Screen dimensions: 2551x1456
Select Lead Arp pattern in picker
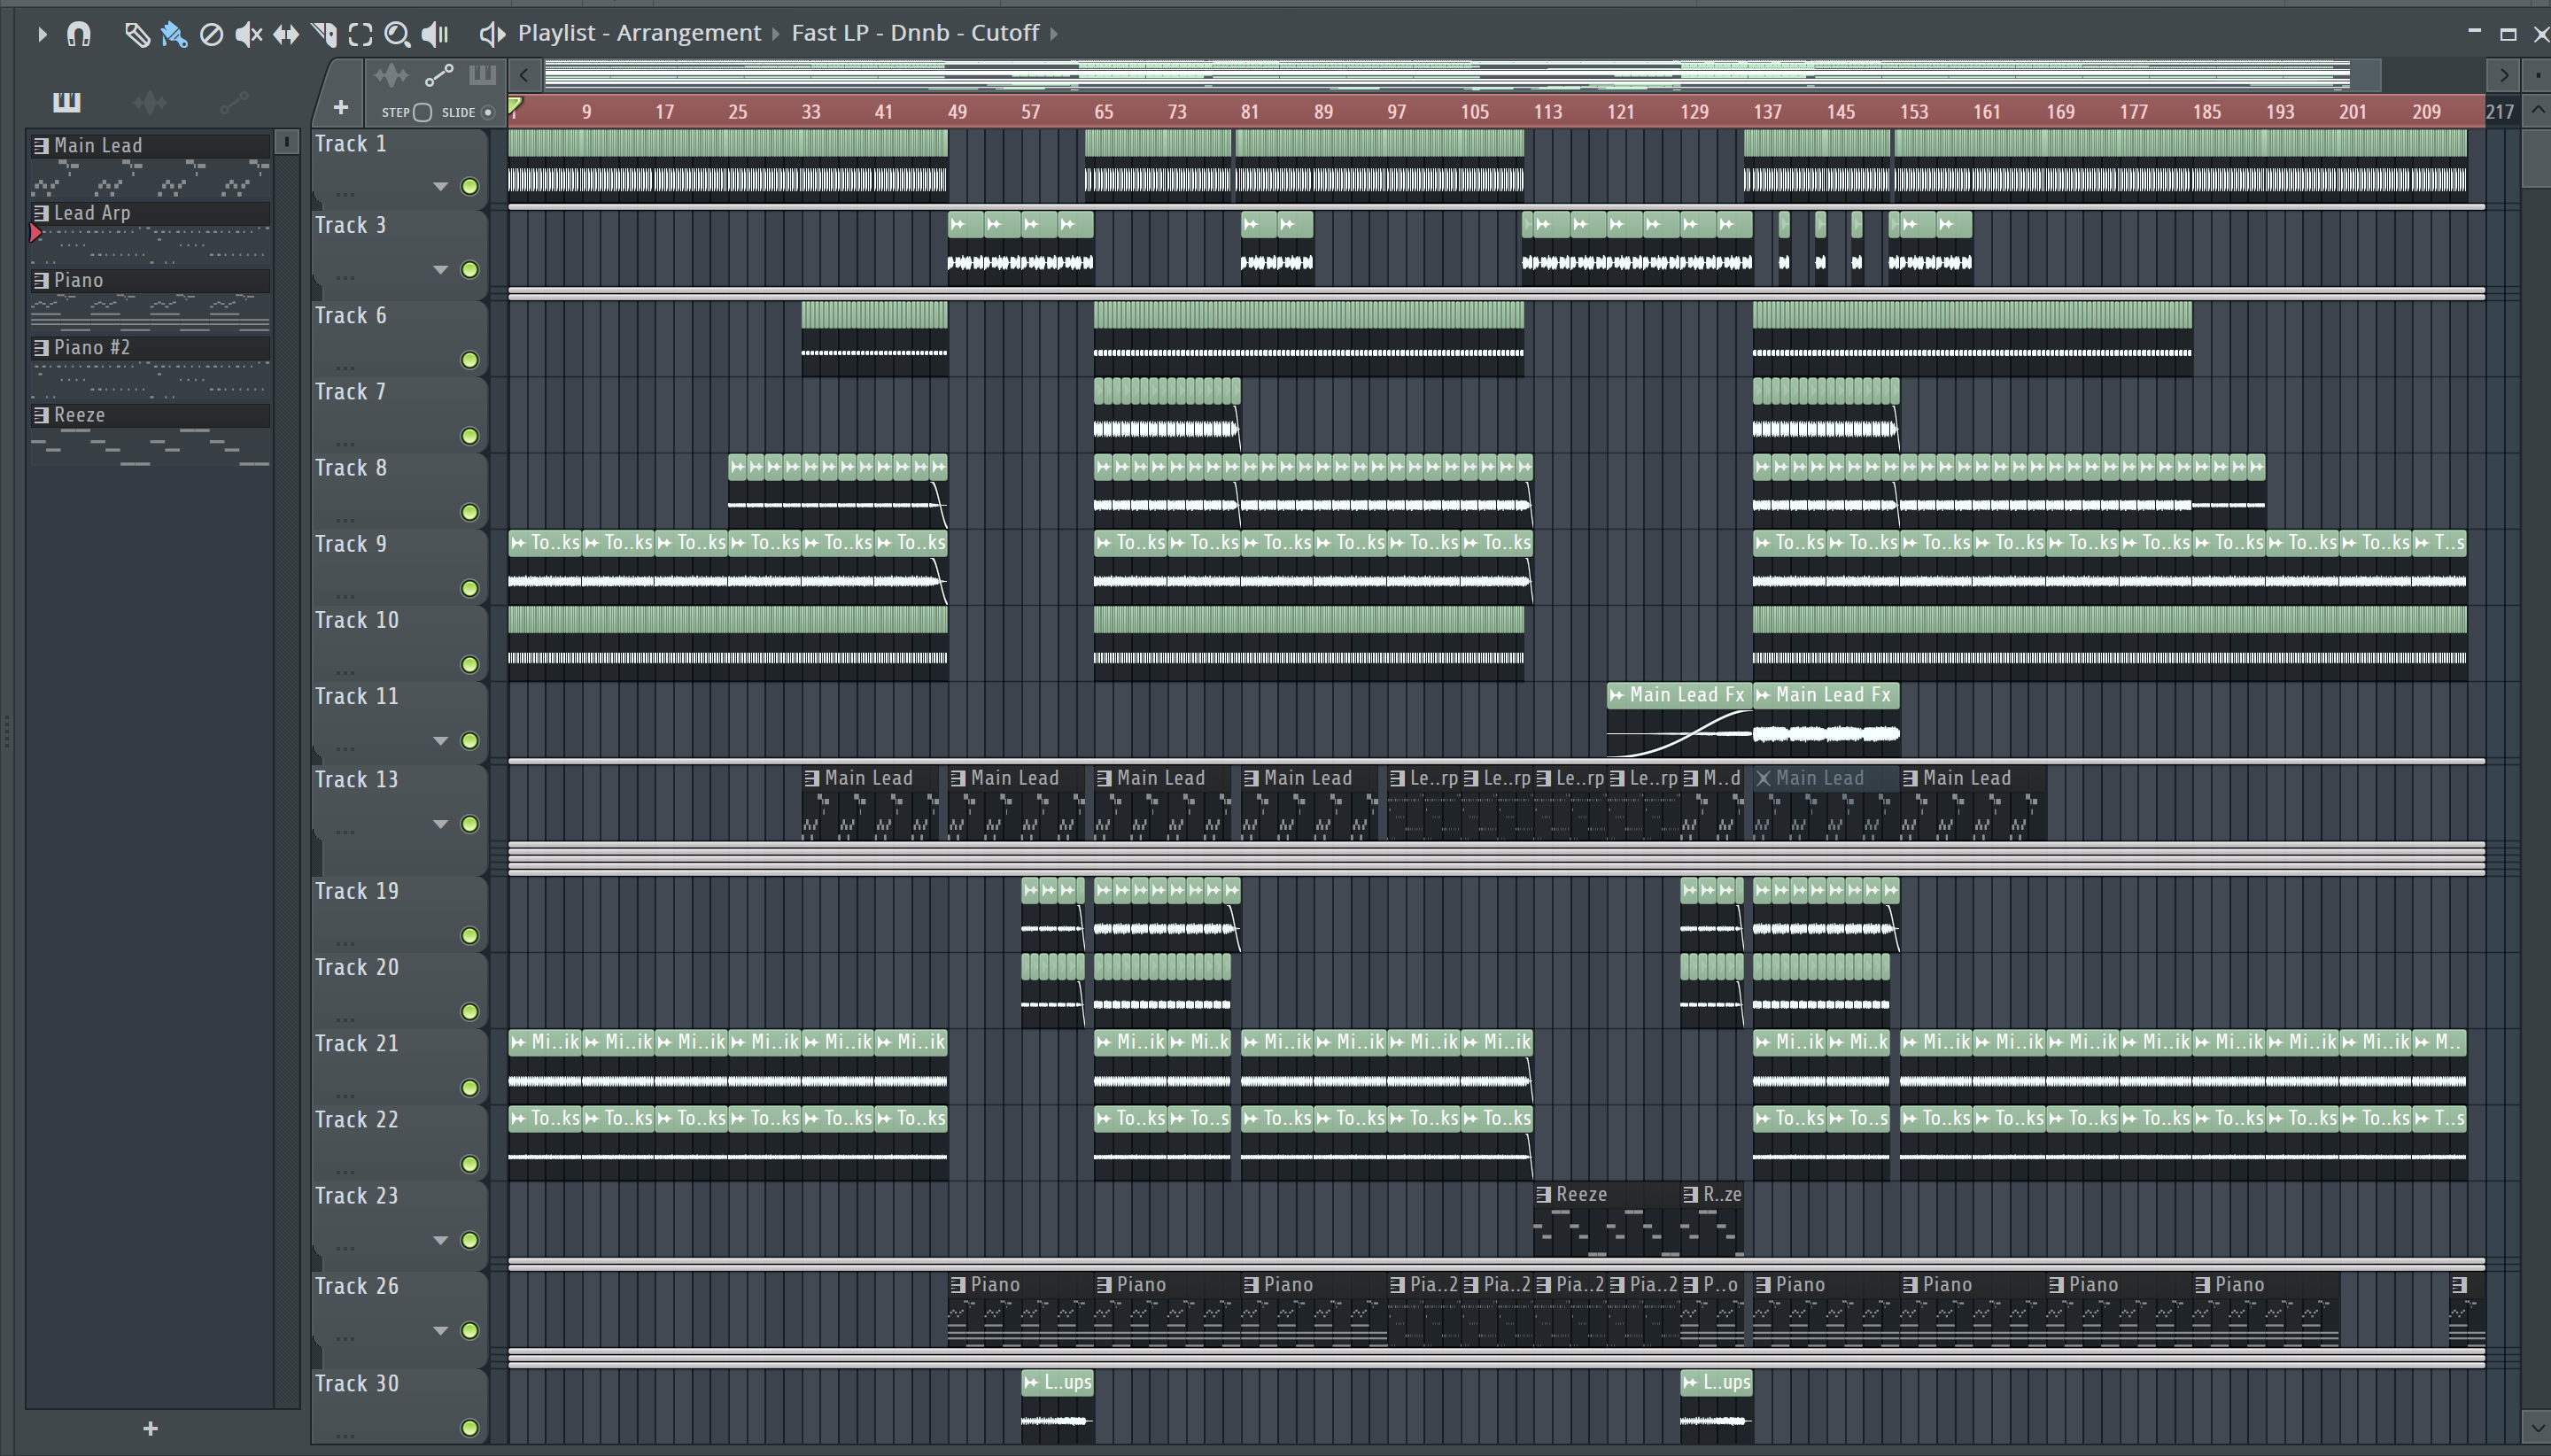150,213
